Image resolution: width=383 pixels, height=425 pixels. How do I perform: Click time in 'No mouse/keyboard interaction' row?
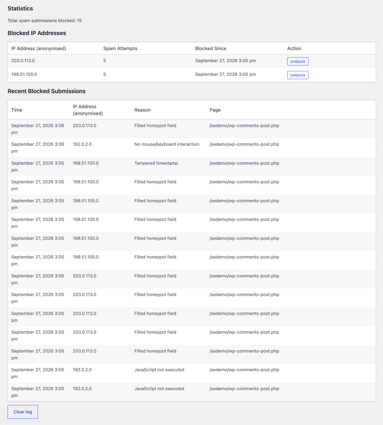coord(38,148)
